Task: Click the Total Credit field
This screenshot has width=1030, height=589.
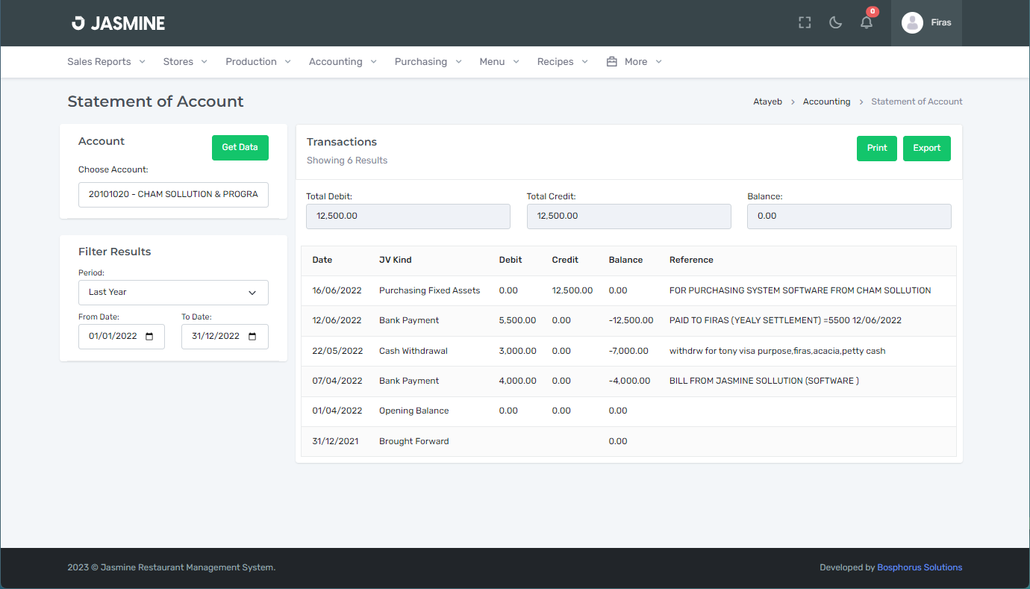Action: point(628,216)
